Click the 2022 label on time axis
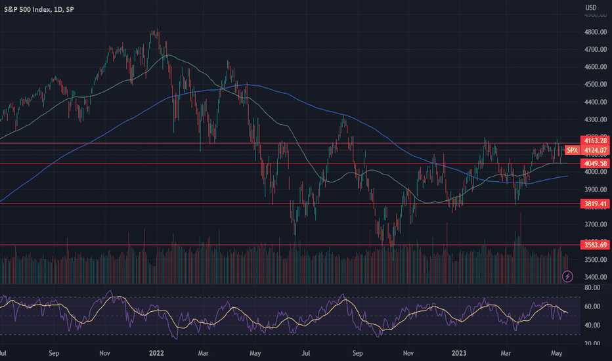Screen dimensions: 612x361 click(x=156, y=353)
